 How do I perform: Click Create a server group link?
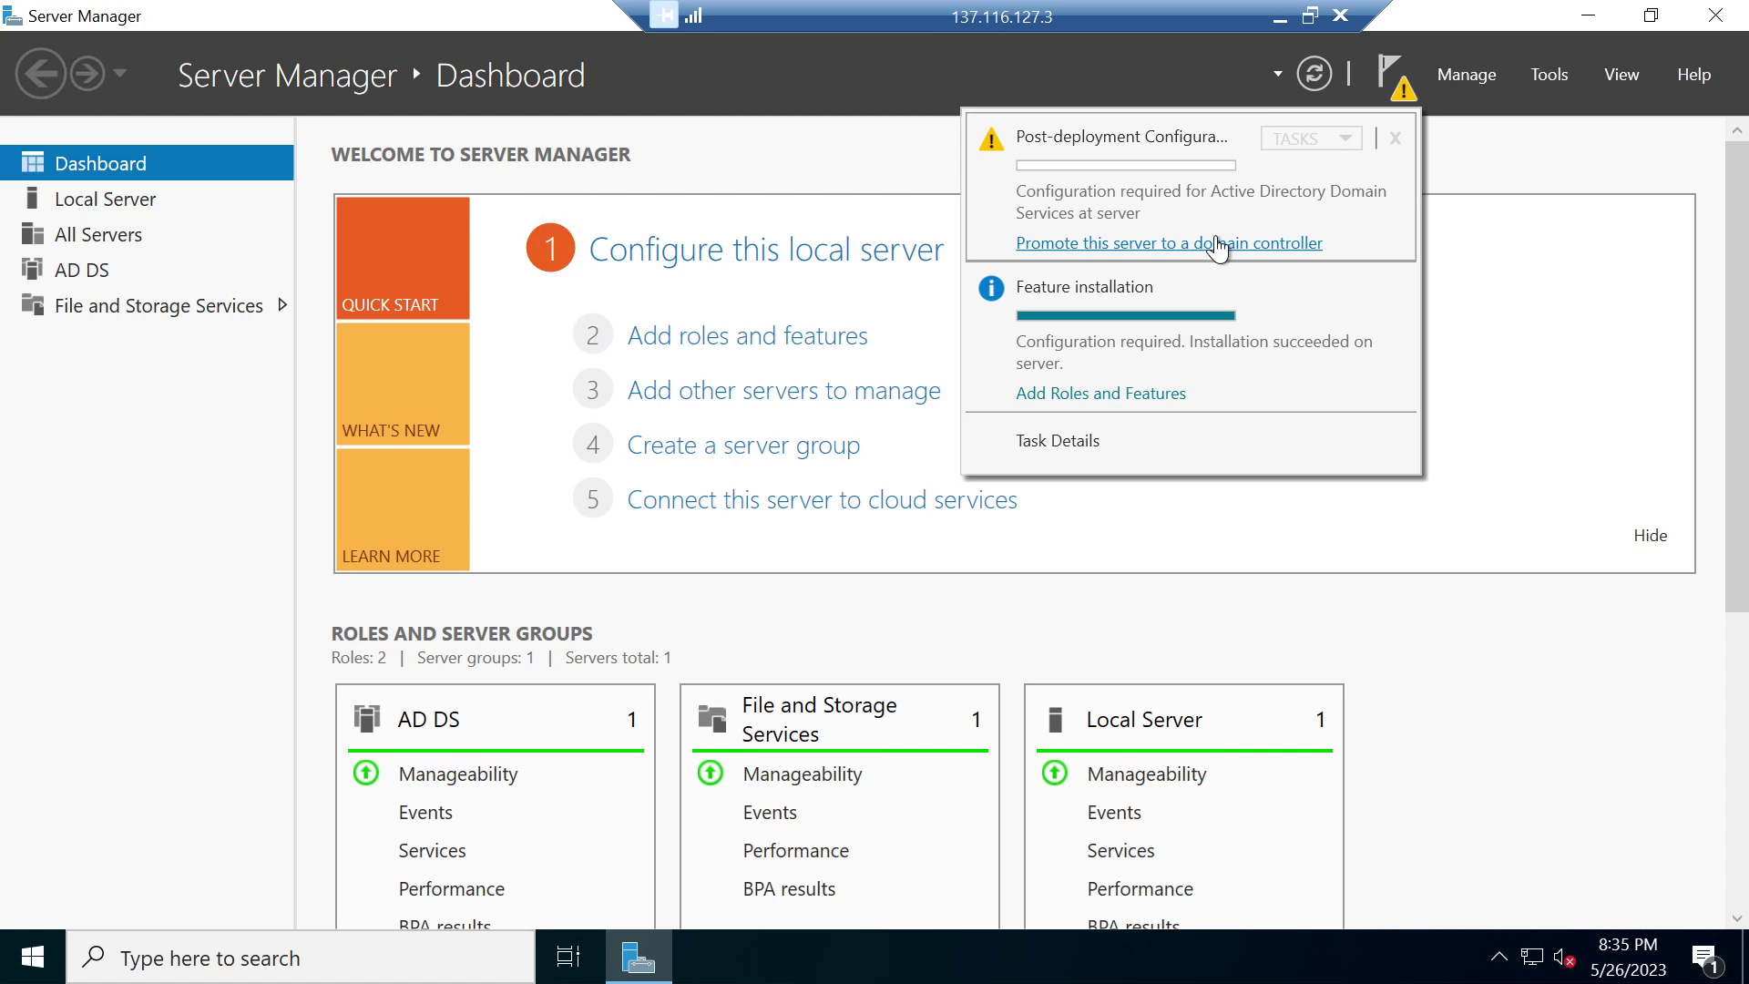(x=743, y=445)
